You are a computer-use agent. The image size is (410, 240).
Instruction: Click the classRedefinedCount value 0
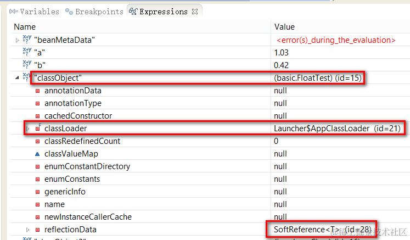(276, 141)
